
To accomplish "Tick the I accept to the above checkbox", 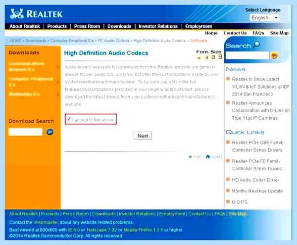I will click(x=68, y=119).
